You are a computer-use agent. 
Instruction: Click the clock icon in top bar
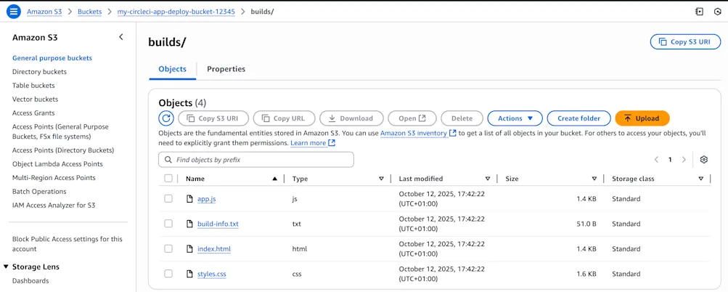[717, 12]
